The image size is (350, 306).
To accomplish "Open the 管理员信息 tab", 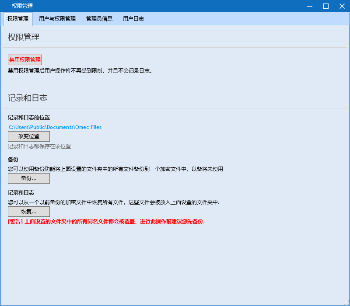I will tap(99, 19).
